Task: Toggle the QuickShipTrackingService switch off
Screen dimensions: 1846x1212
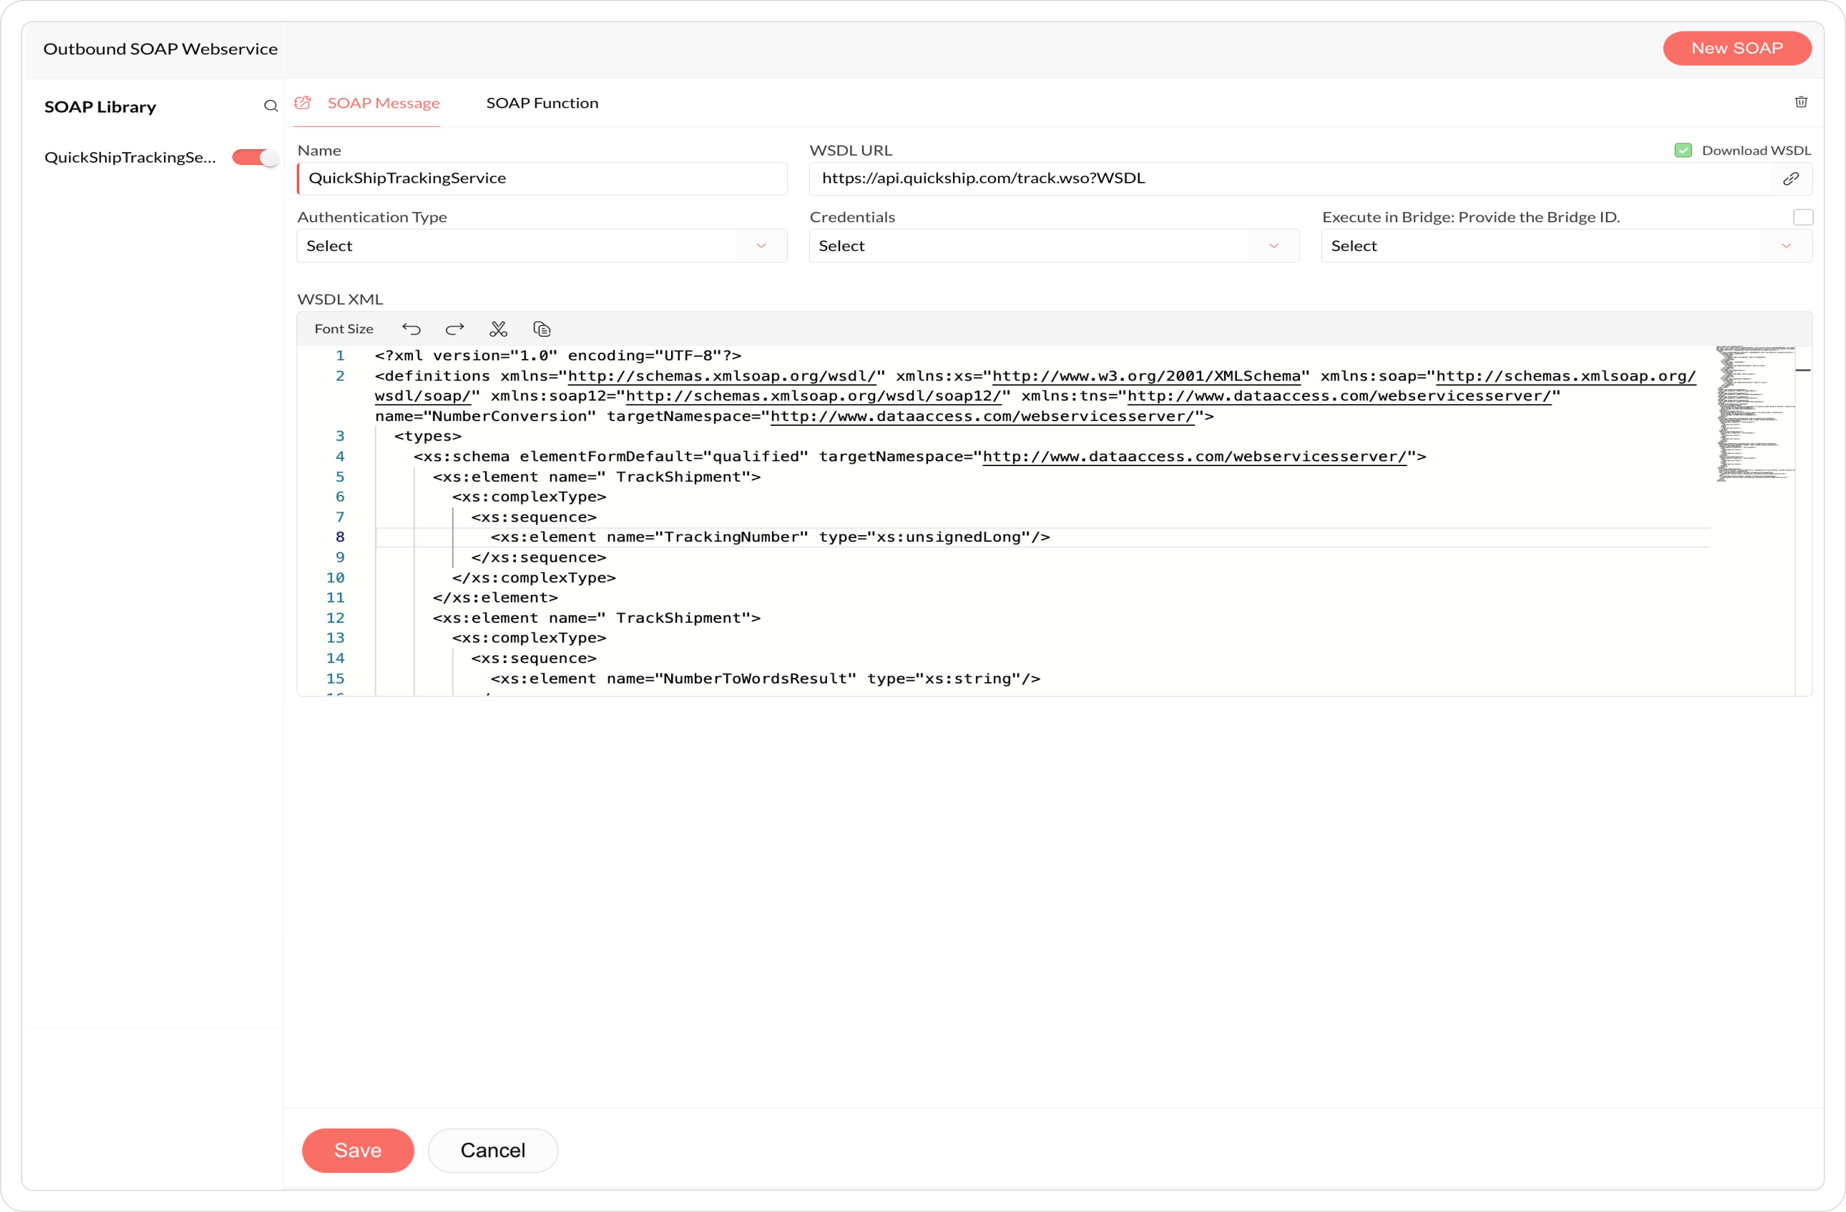Action: (254, 158)
